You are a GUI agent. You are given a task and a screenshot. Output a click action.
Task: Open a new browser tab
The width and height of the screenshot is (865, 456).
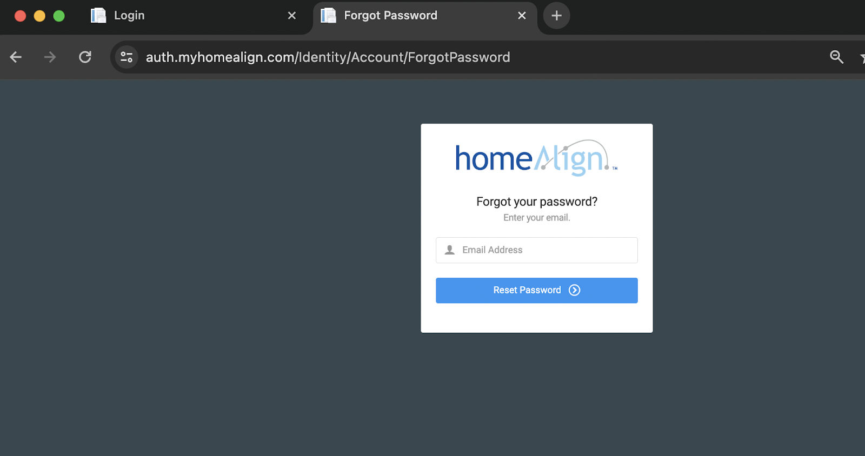(556, 15)
